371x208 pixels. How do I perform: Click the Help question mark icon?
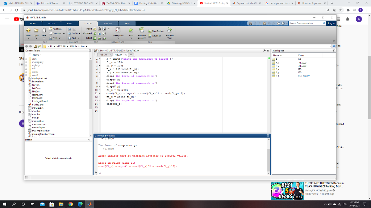tap(283, 23)
